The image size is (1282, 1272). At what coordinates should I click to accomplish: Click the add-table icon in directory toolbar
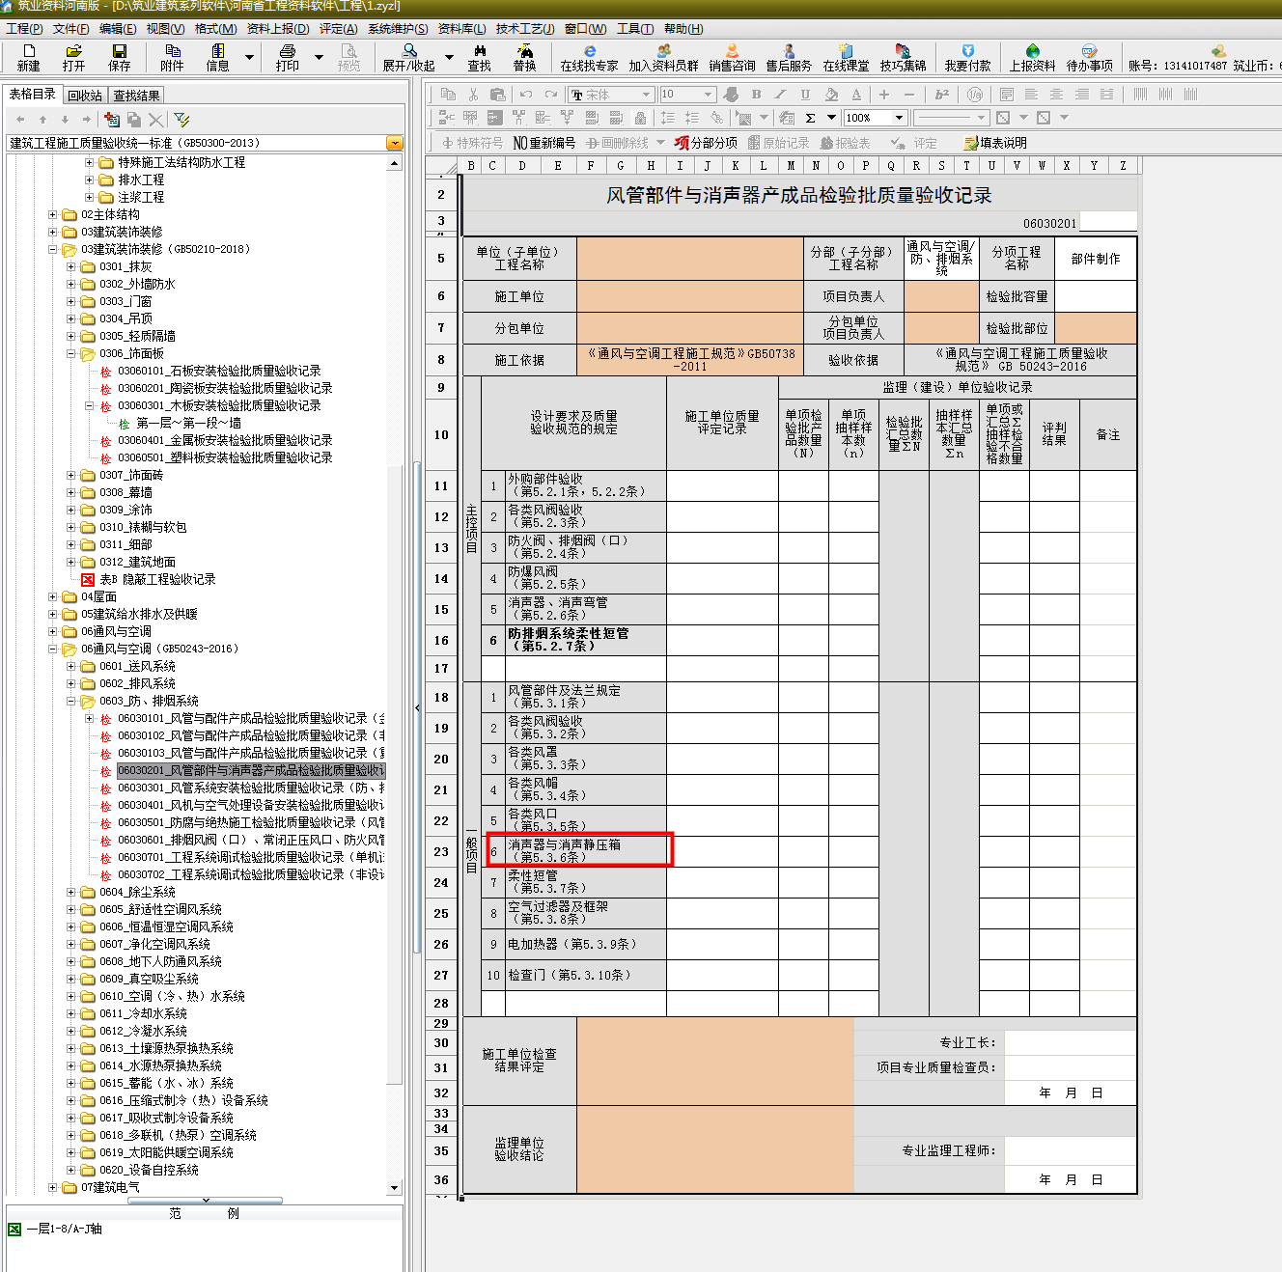(112, 119)
